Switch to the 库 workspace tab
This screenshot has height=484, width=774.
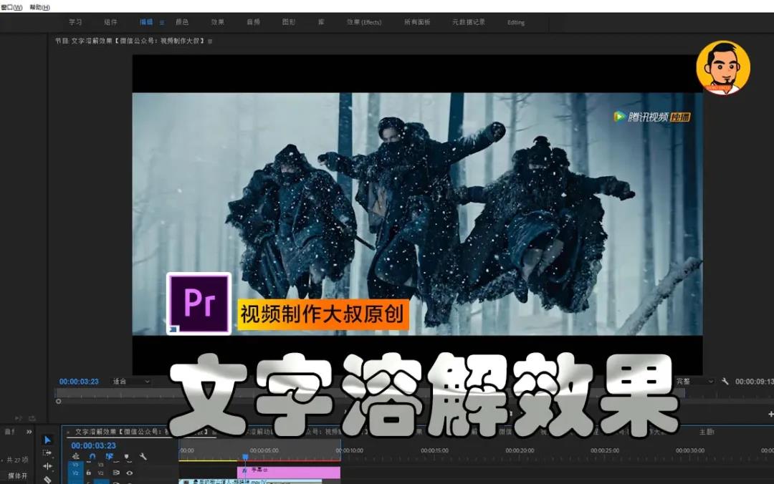(x=321, y=22)
